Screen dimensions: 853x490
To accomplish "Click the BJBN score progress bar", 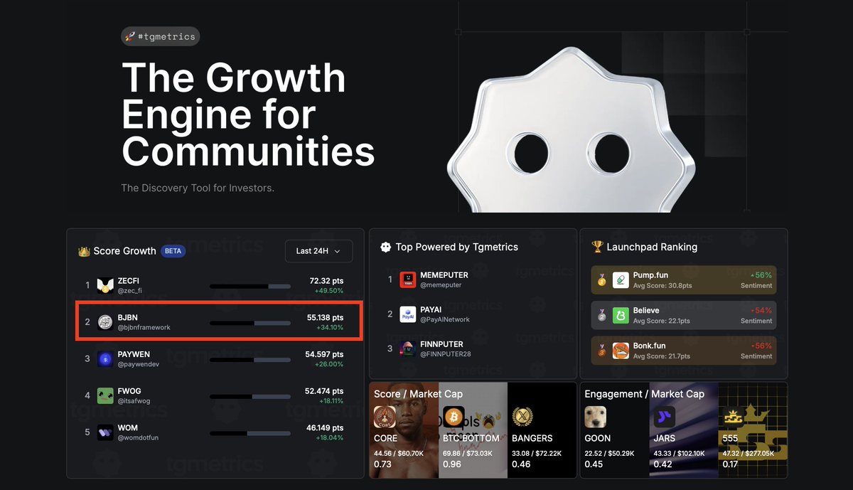I will tap(250, 323).
